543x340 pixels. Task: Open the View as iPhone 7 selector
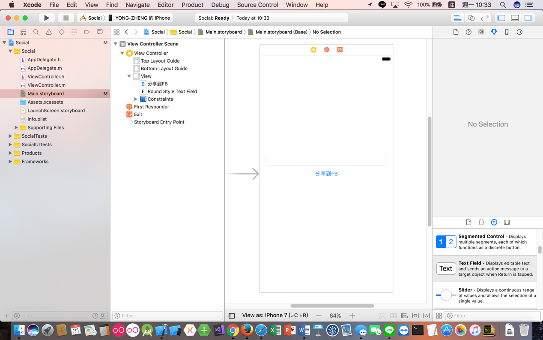(274, 315)
